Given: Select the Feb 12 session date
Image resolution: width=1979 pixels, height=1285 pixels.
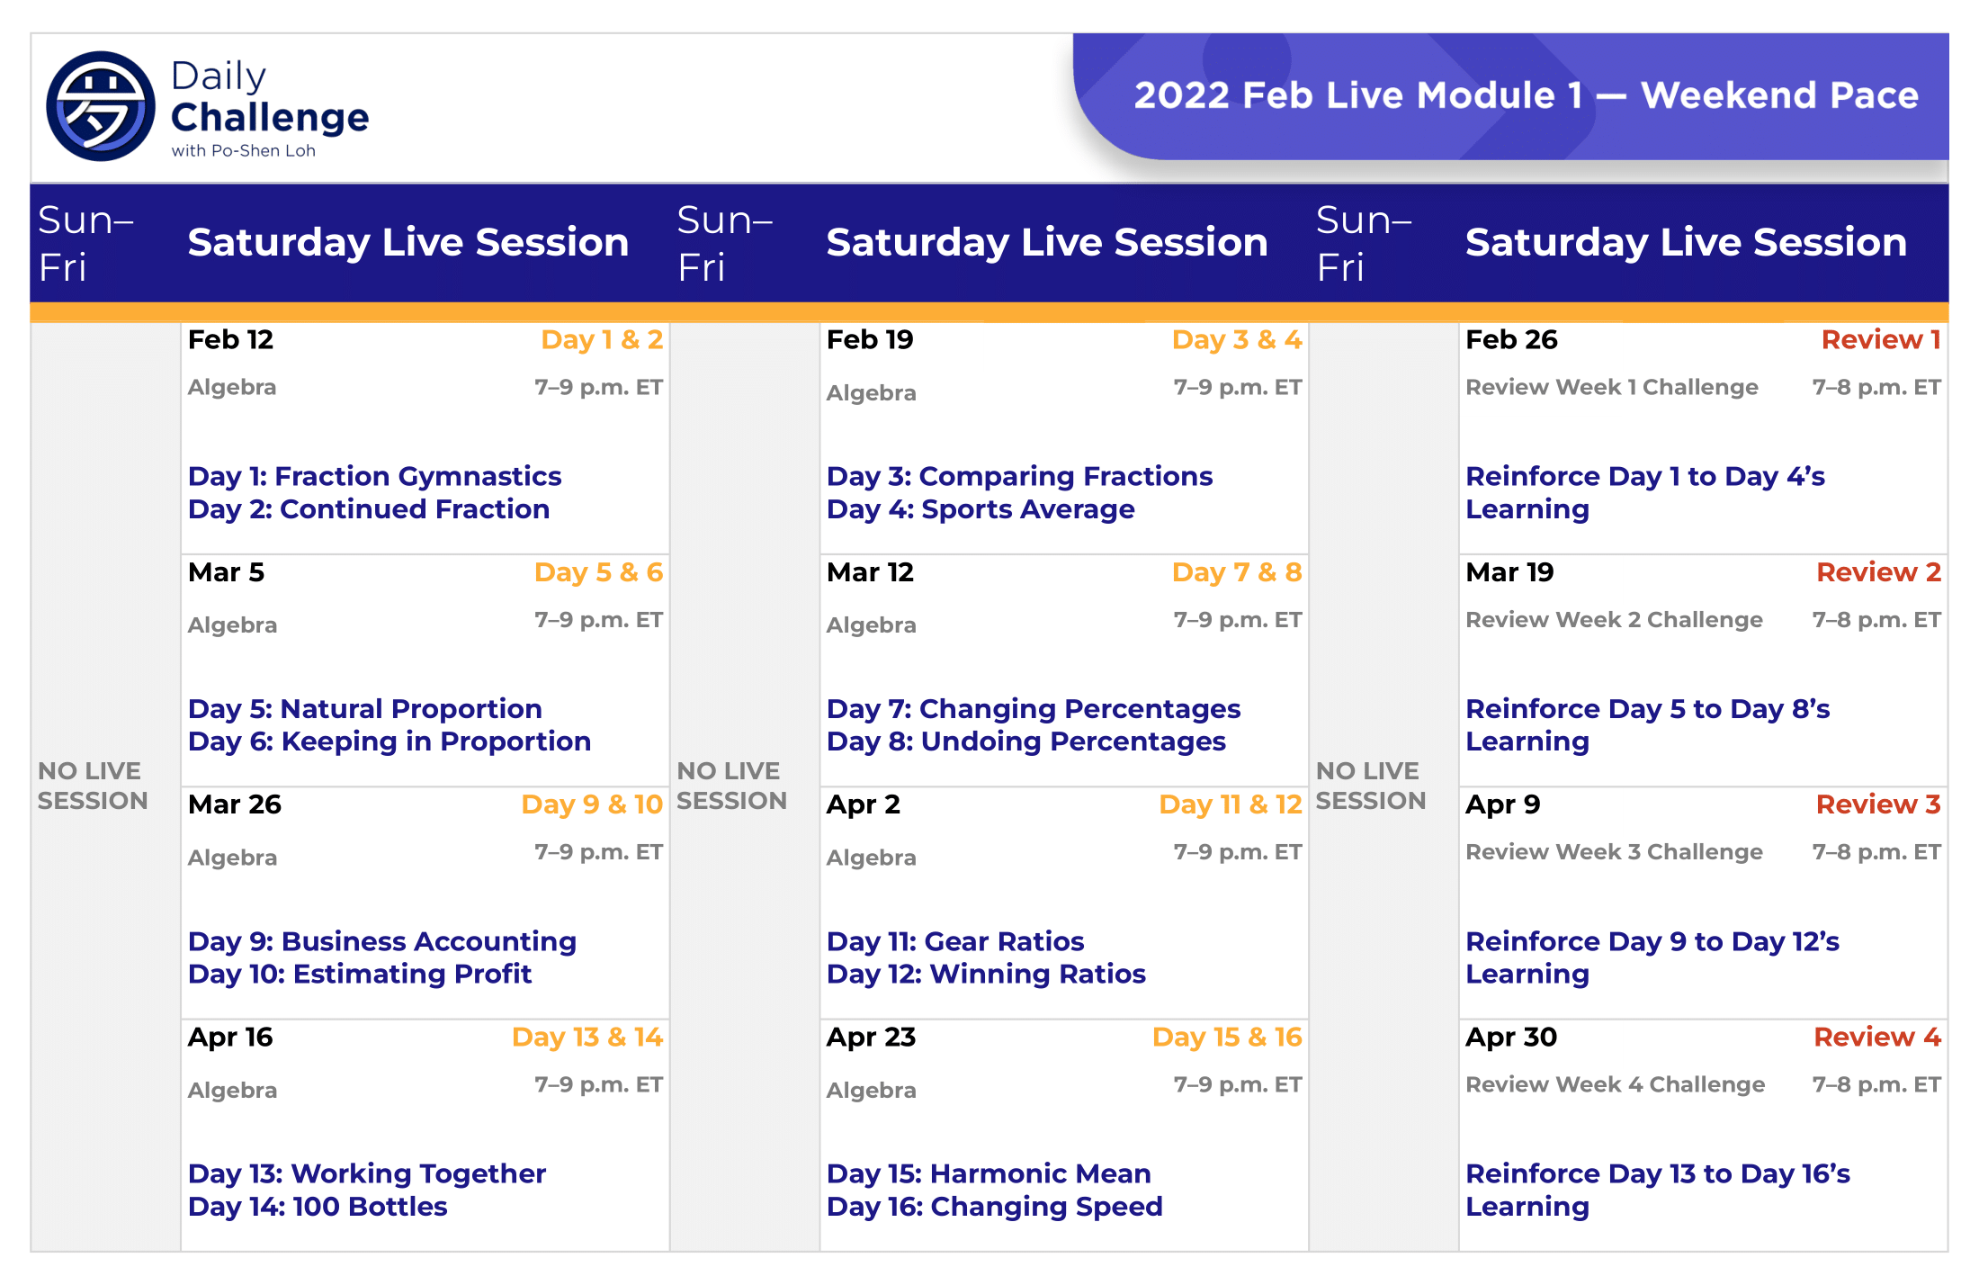Looking at the screenshot, I should [x=230, y=340].
